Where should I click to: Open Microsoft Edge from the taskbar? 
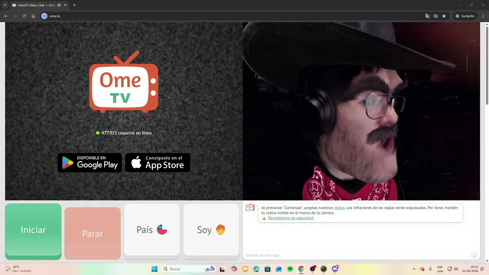256,269
